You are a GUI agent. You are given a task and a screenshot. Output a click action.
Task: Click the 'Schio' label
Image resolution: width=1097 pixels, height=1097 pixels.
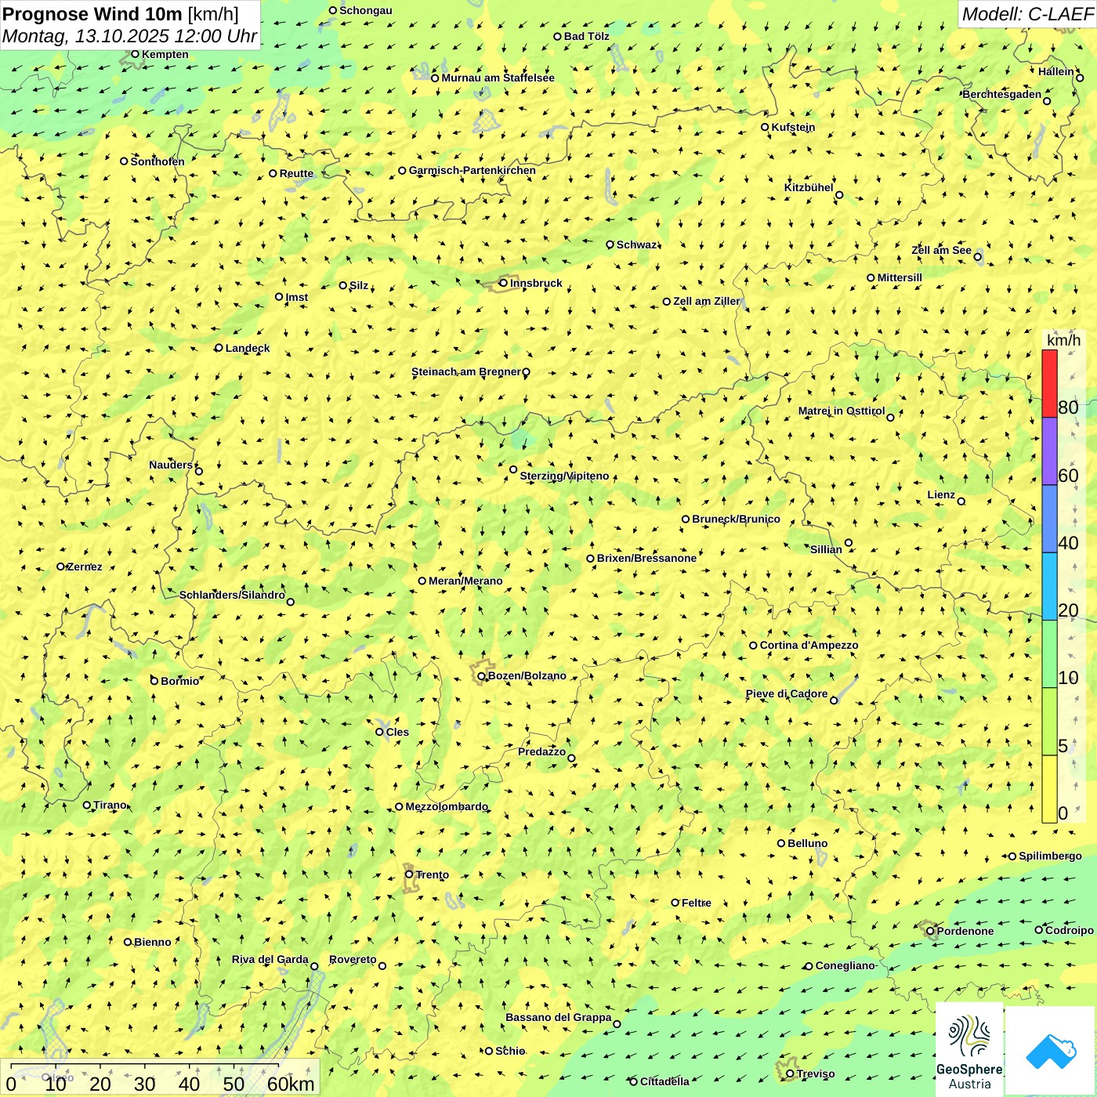(510, 1051)
